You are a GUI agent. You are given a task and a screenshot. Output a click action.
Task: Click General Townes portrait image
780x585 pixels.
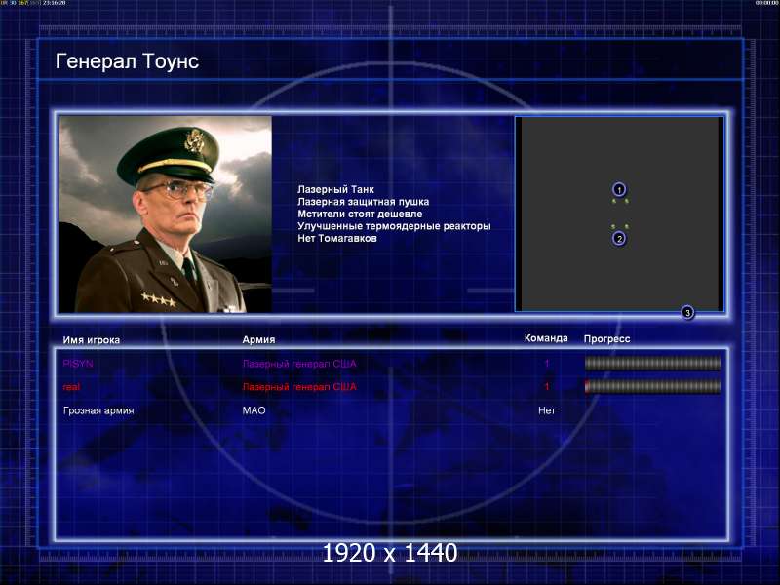click(165, 214)
